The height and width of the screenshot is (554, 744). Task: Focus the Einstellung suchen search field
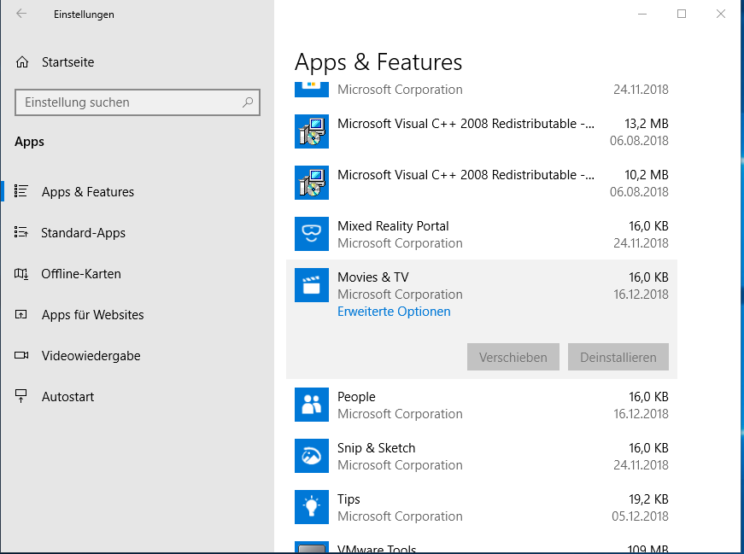point(128,102)
